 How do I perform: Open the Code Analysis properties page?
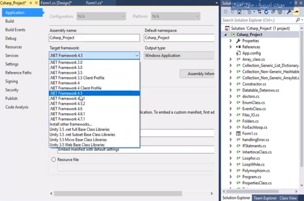tap(17, 107)
